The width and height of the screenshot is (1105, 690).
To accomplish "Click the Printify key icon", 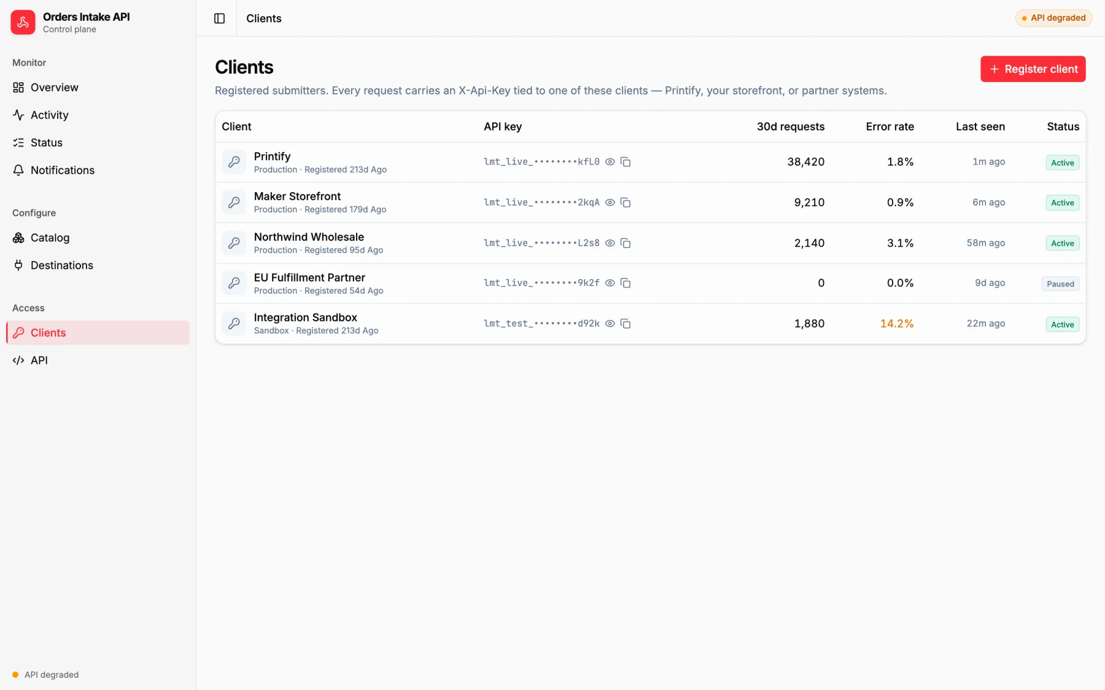I will 234,162.
